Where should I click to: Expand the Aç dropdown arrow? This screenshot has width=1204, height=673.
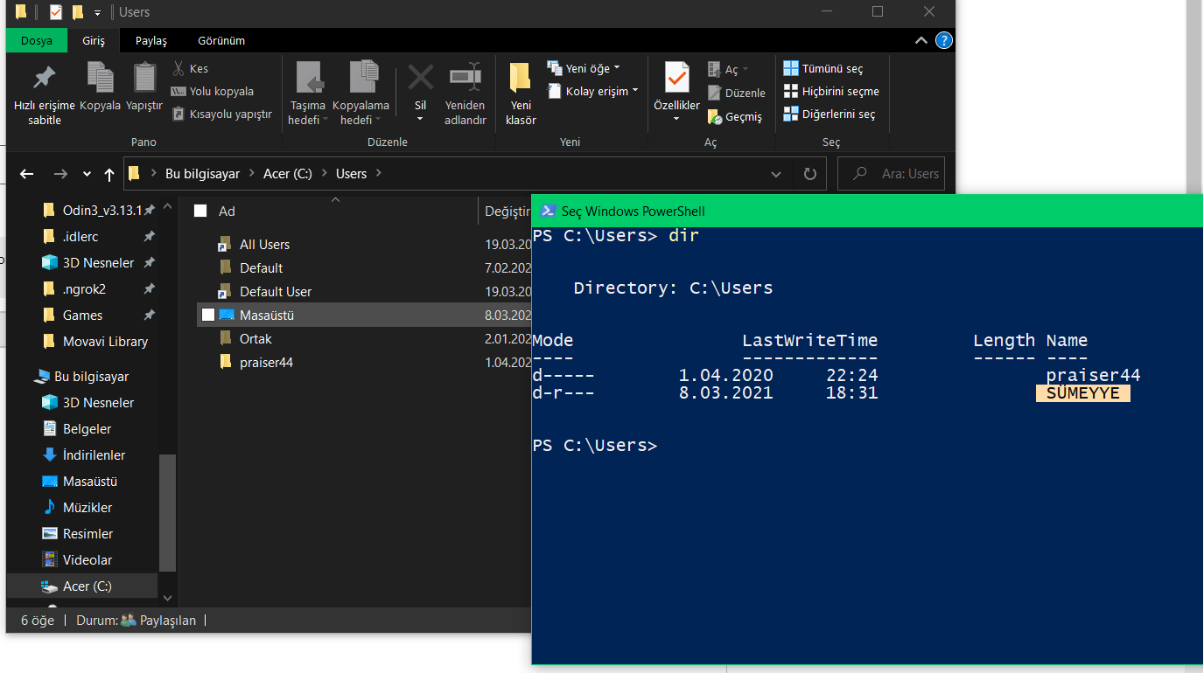coord(745,69)
